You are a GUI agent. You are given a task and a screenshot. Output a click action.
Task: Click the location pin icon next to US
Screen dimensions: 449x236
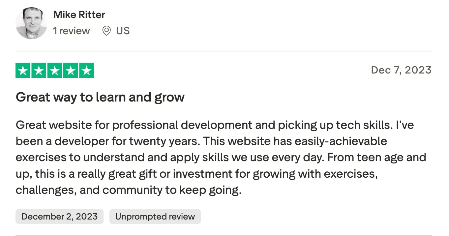pos(106,31)
